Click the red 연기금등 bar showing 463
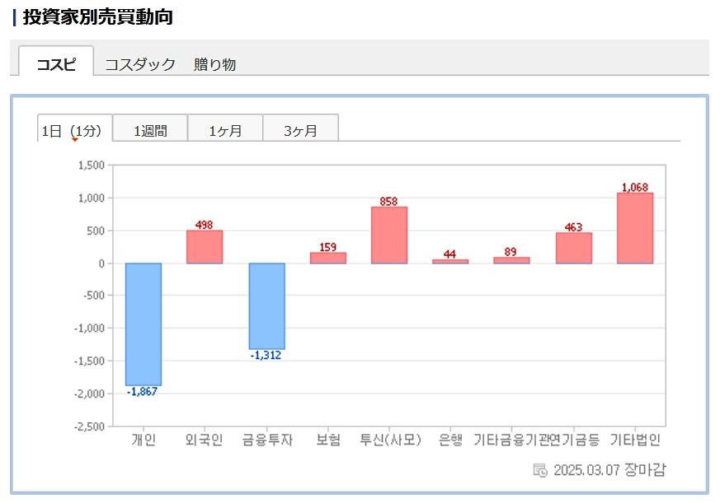720x503 pixels. (x=573, y=248)
